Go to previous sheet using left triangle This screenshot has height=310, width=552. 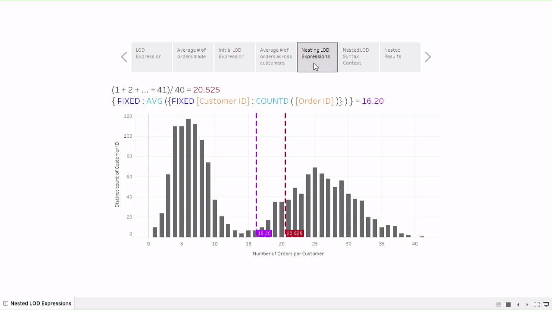pos(518,304)
